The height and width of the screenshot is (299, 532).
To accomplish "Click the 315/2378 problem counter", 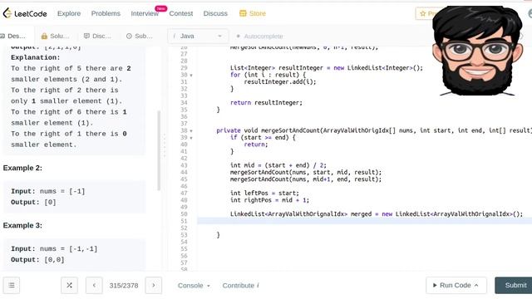I will click(x=124, y=286).
